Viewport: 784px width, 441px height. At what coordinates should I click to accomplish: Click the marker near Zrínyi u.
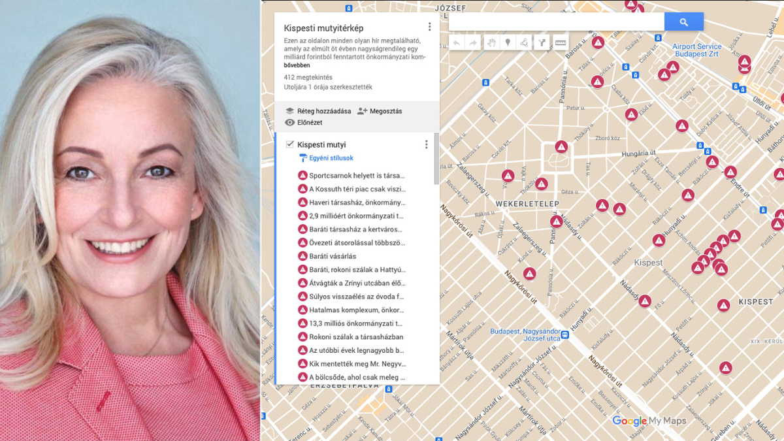725,368
